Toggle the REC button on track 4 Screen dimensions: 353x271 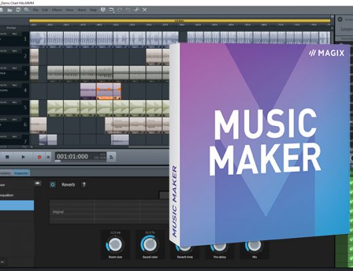pos(14,85)
